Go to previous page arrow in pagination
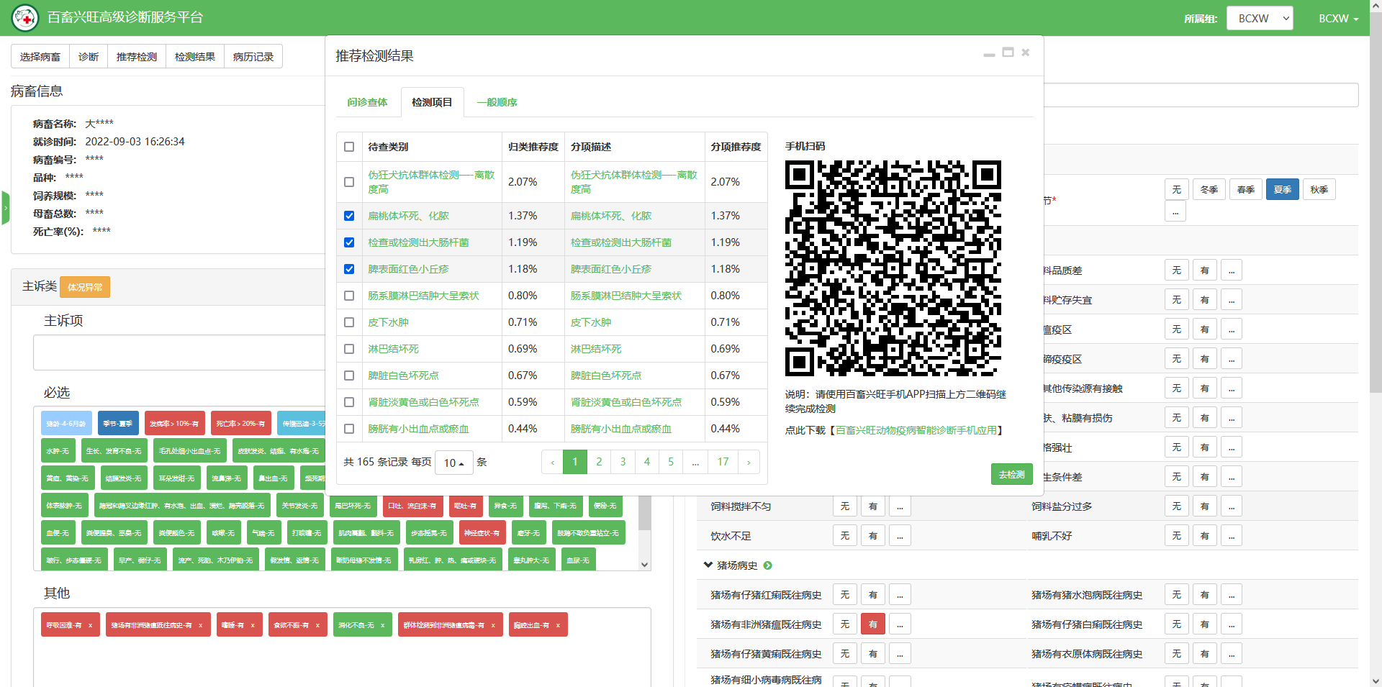The width and height of the screenshot is (1382, 687). click(x=553, y=462)
